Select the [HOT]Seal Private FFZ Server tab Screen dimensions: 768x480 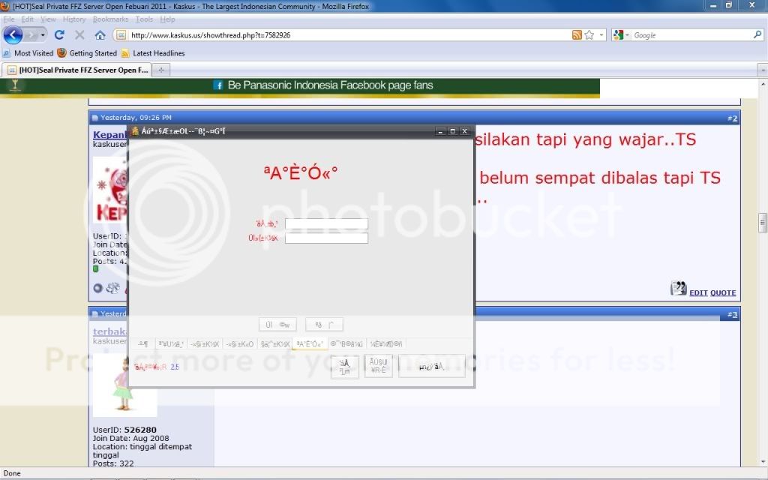76,70
